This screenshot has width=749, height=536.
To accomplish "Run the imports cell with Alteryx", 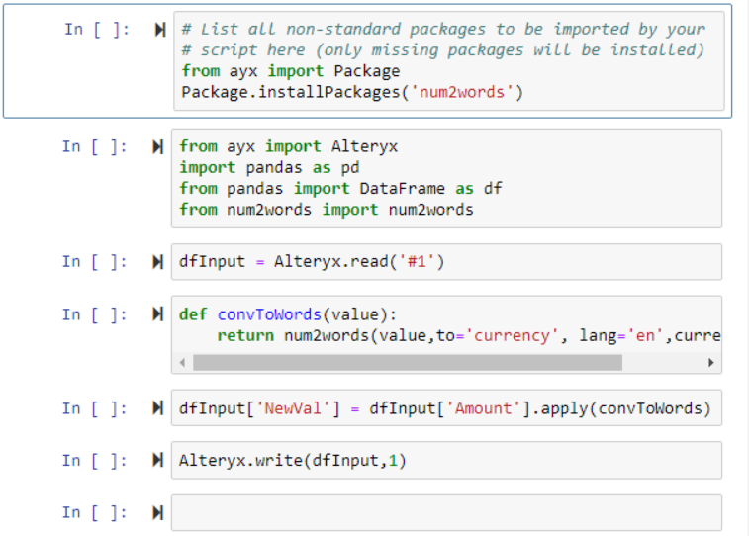I will [x=156, y=147].
